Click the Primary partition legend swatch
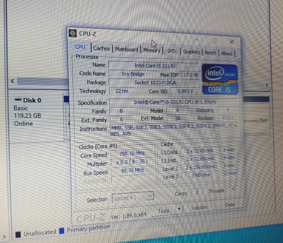Screen dimensions: 283x243 pyautogui.click(x=62, y=231)
